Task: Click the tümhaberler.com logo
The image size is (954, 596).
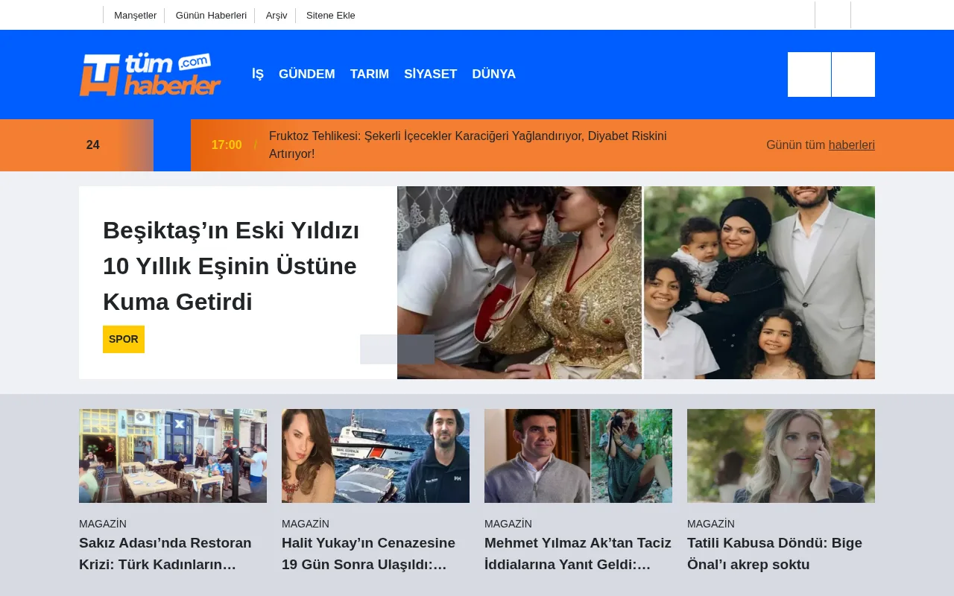Action: (x=150, y=74)
